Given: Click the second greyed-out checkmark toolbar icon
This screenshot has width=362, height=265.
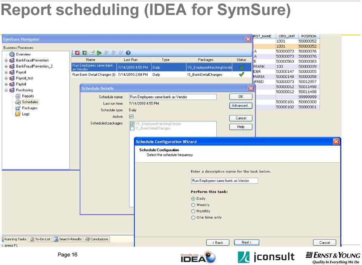Looking at the screenshot, I should tap(114, 52).
